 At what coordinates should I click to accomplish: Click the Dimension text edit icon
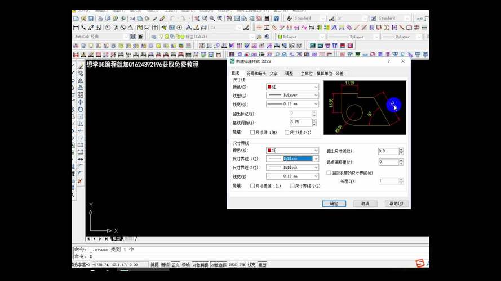(196, 28)
